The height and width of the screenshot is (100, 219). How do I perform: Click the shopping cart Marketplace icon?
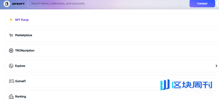pos(11,35)
